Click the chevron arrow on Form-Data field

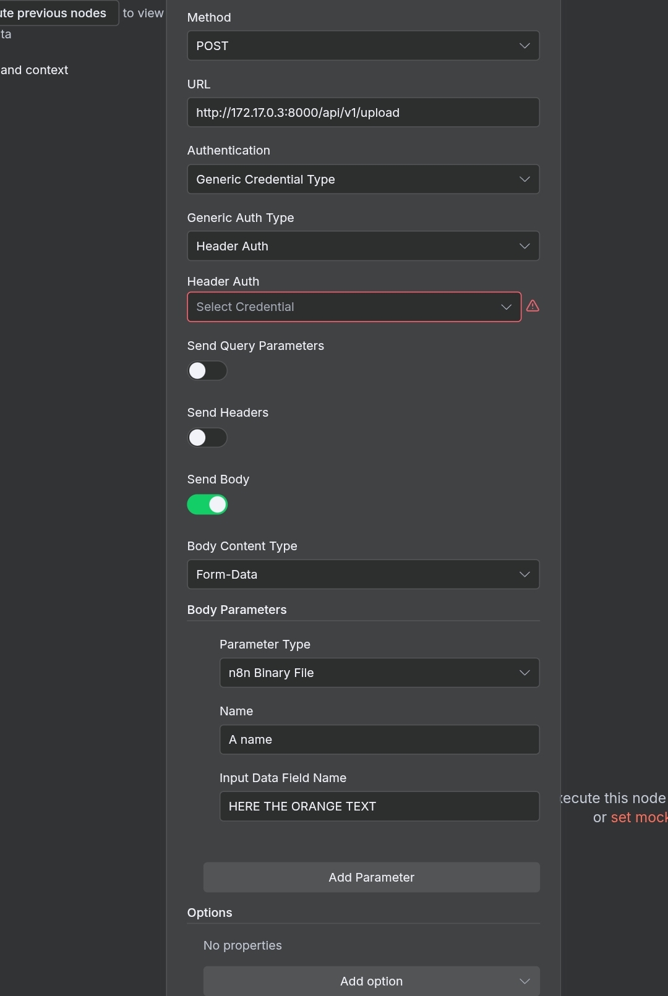click(525, 574)
